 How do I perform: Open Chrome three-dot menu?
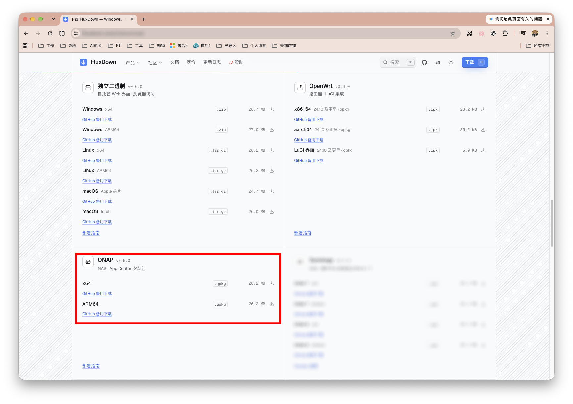(547, 33)
